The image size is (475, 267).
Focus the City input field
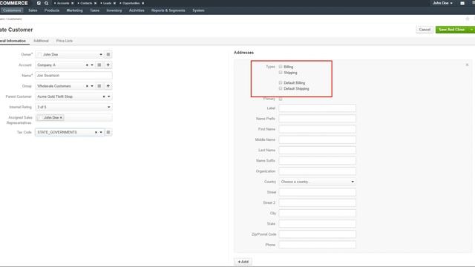coord(317,213)
